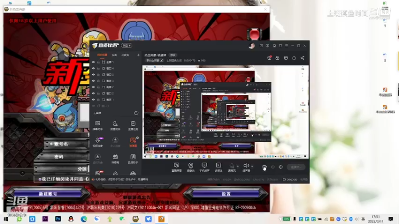This screenshot has height=224, width=399.
Task: Open the 房管助手 tool in toolbox
Action: pyautogui.click(x=115, y=125)
